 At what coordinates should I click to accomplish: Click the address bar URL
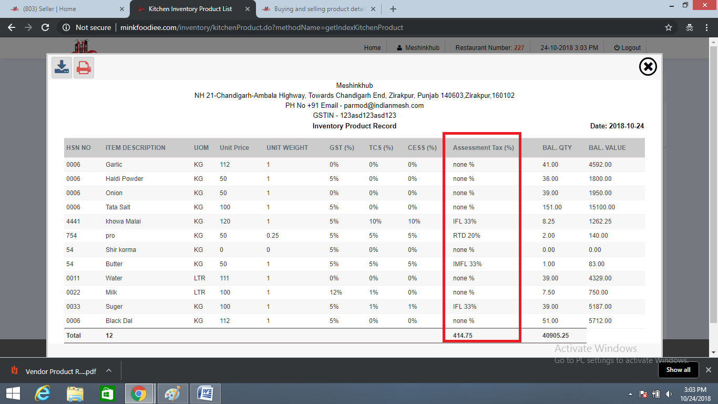[262, 27]
